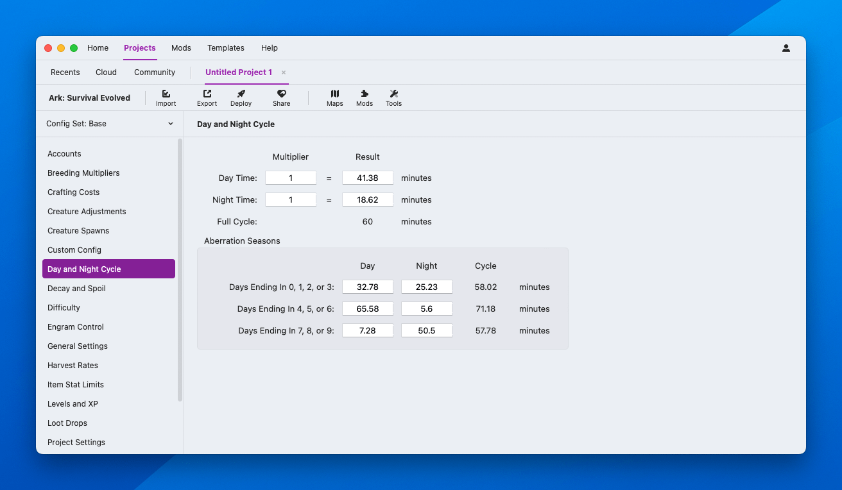Viewport: 842px width, 490px height.
Task: Open the Tools wrench icon
Action: 393,97
